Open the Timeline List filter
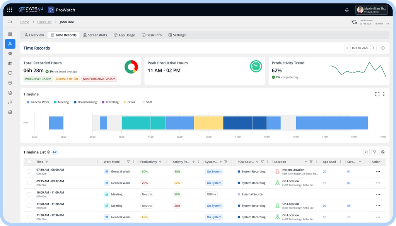 [x=374, y=152]
